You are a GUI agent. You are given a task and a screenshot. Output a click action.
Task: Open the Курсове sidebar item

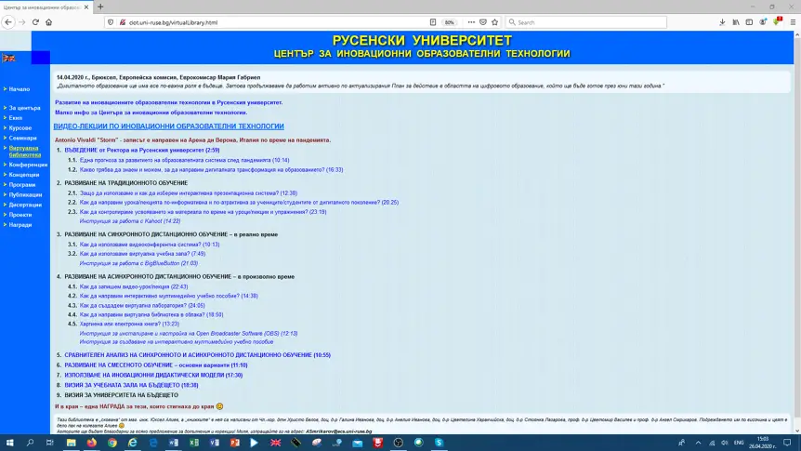pyautogui.click(x=20, y=127)
